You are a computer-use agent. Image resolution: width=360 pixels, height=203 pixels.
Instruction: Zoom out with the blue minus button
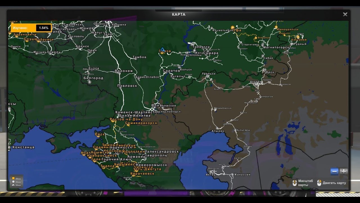click(x=334, y=171)
